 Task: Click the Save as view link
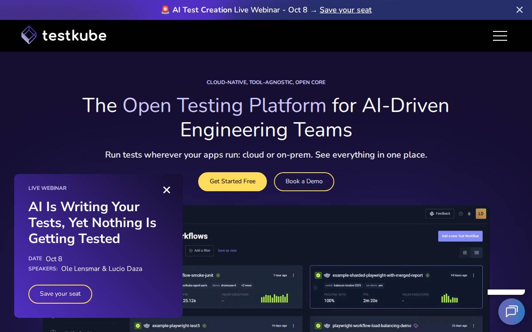coord(227,251)
